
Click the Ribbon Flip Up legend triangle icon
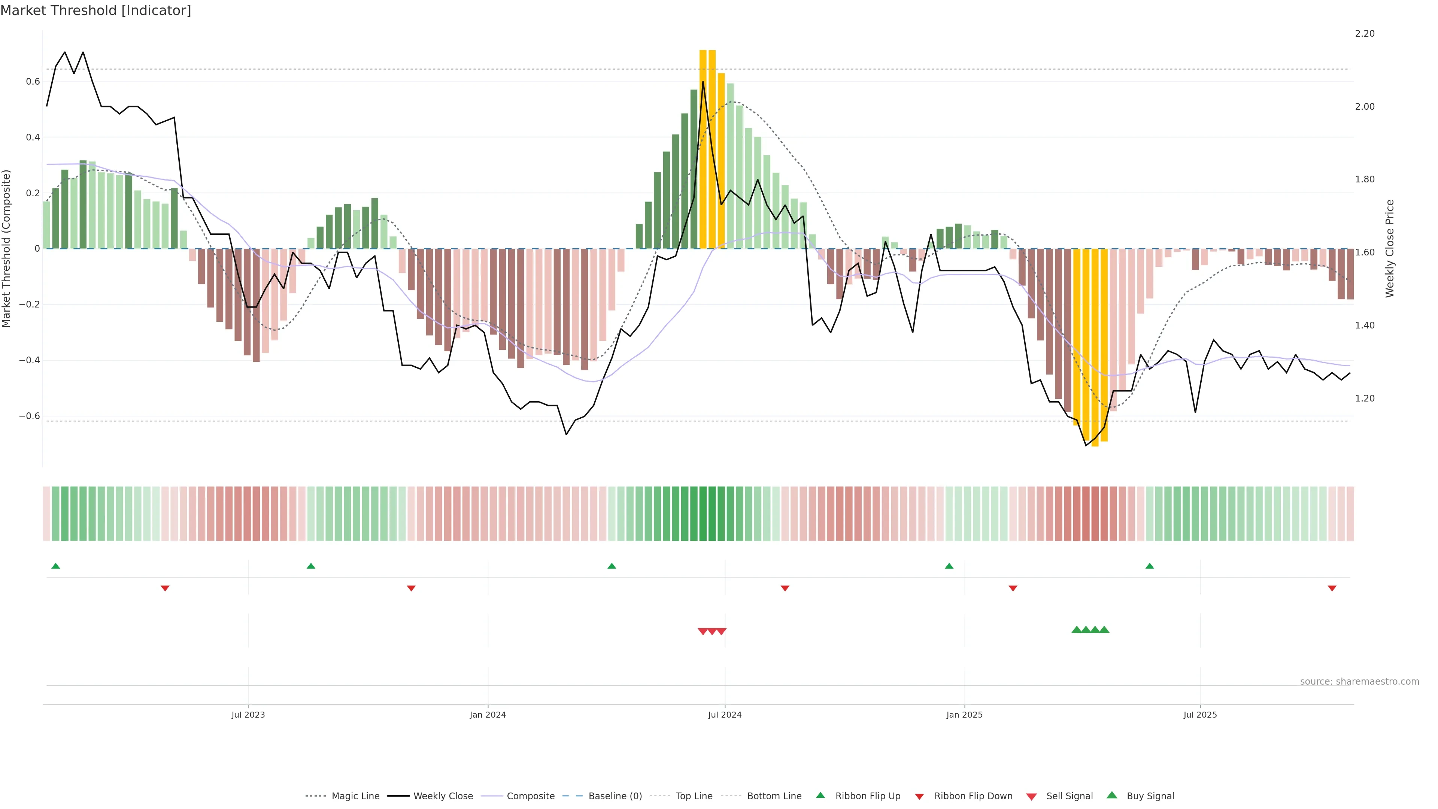tap(820, 795)
